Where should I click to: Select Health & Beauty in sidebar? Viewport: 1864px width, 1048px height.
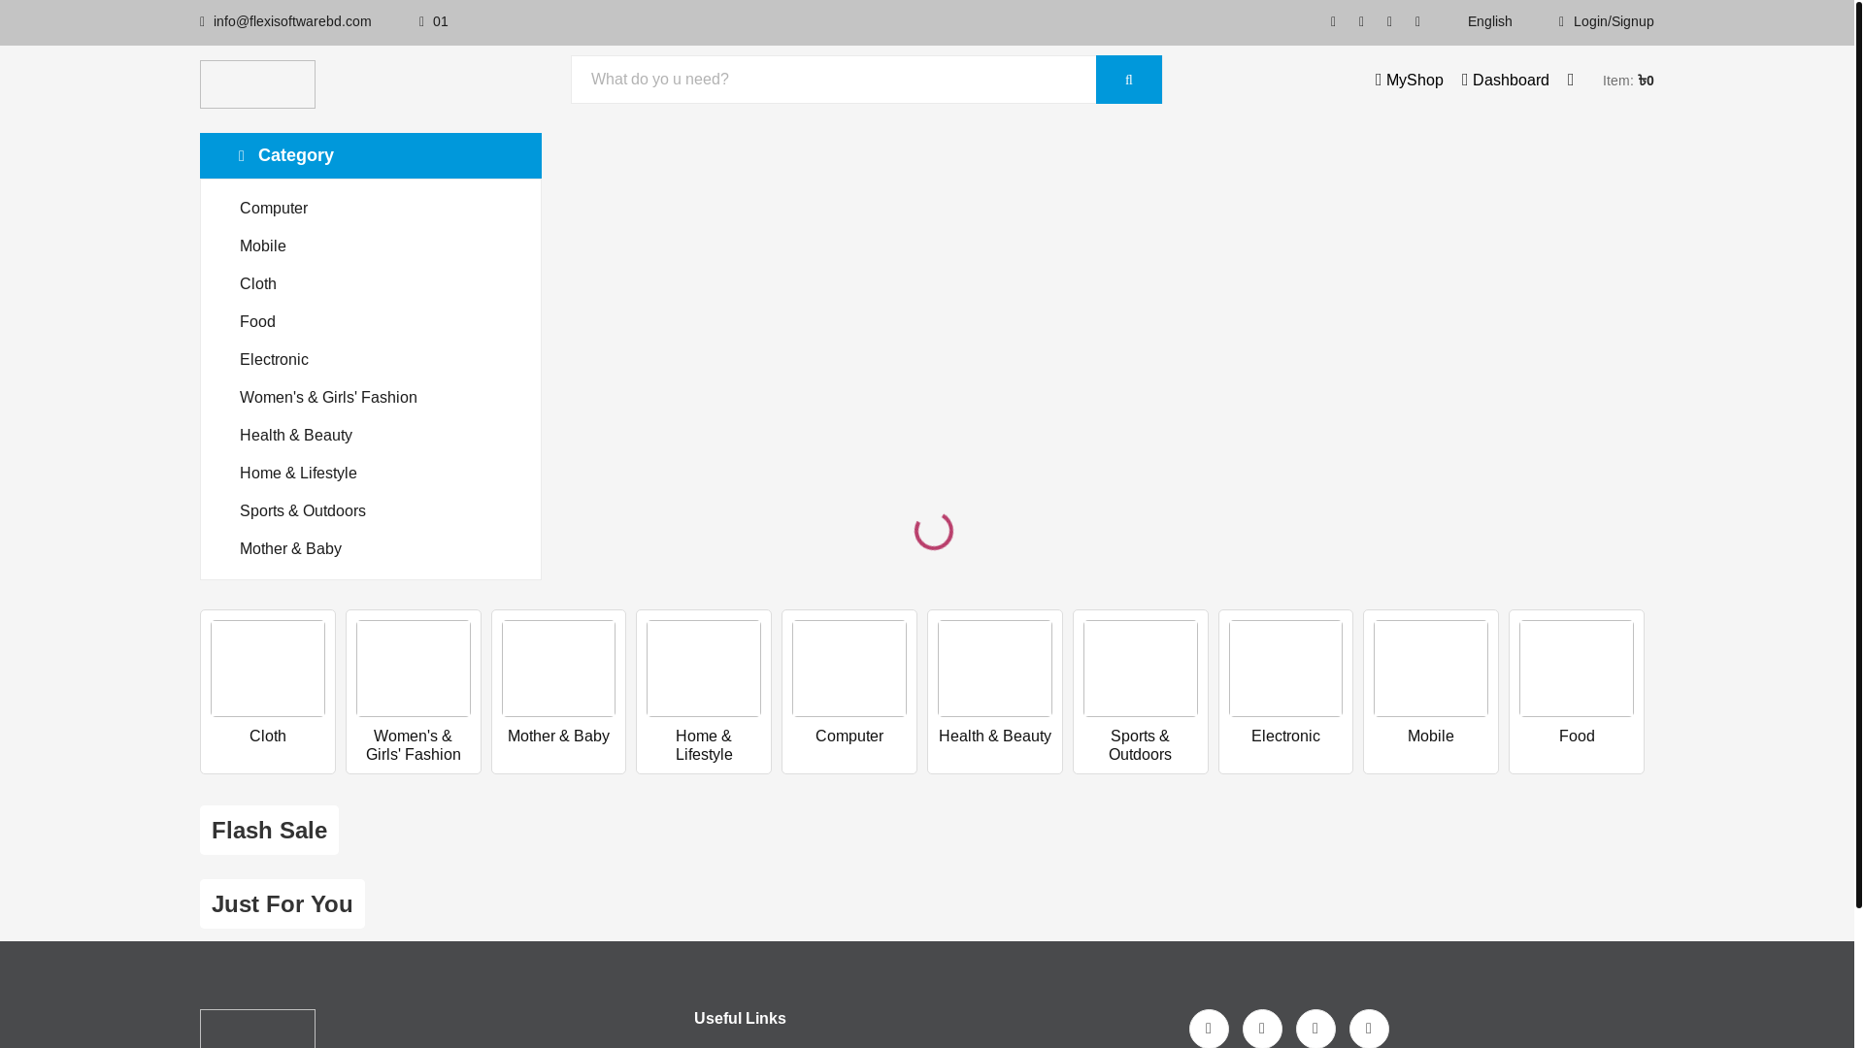[296, 436]
